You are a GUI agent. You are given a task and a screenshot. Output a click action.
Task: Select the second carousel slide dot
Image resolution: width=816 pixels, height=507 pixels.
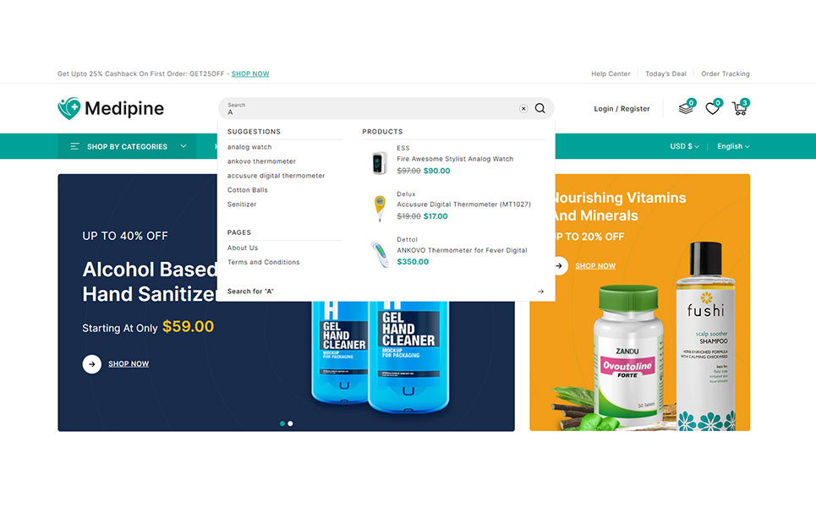[290, 423]
